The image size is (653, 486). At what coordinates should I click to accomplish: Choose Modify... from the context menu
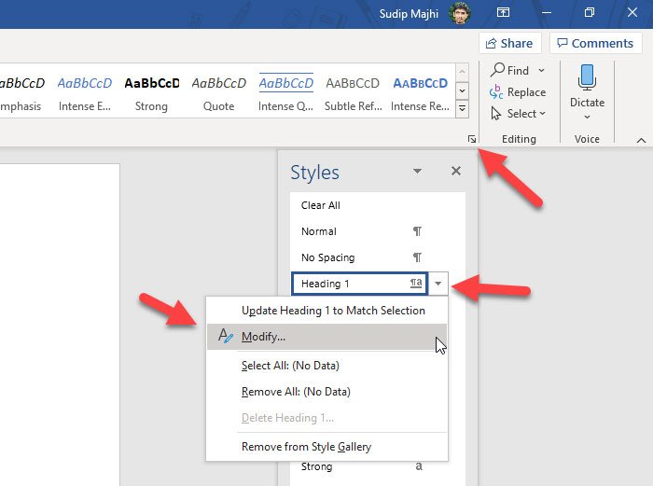(x=264, y=337)
